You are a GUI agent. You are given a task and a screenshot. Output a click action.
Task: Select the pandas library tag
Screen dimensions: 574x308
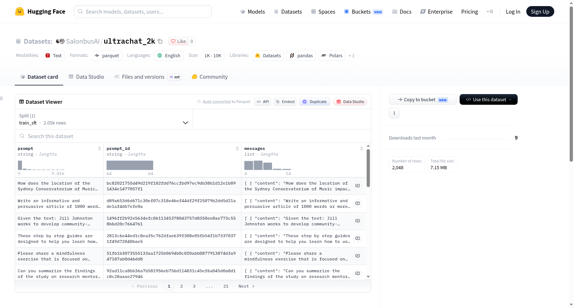click(x=301, y=55)
